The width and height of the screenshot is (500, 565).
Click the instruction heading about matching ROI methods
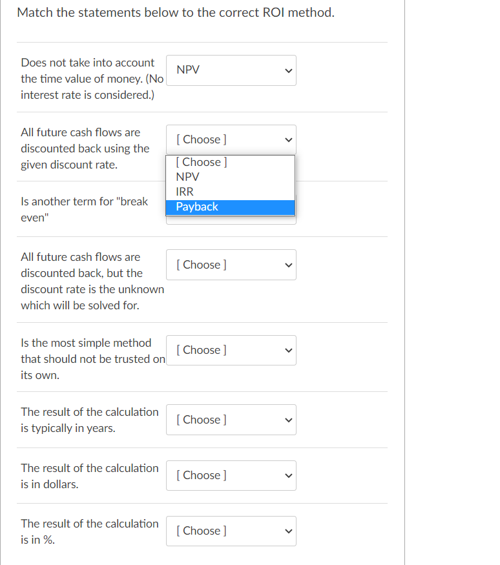(176, 12)
